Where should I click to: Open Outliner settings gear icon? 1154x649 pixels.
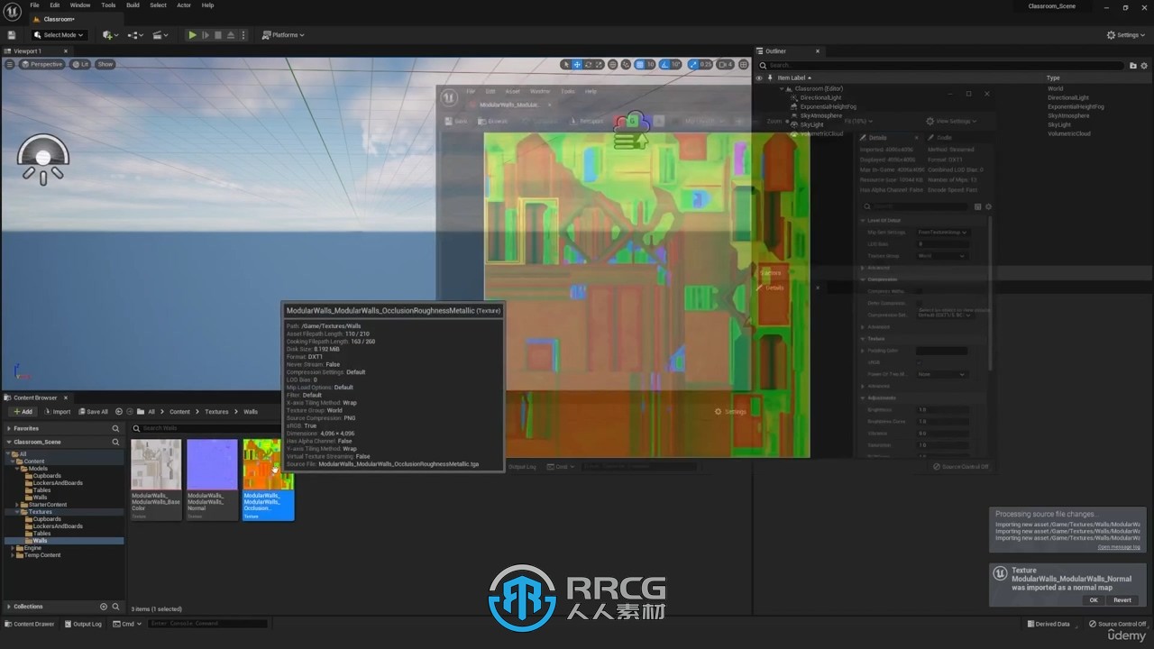tap(1145, 65)
